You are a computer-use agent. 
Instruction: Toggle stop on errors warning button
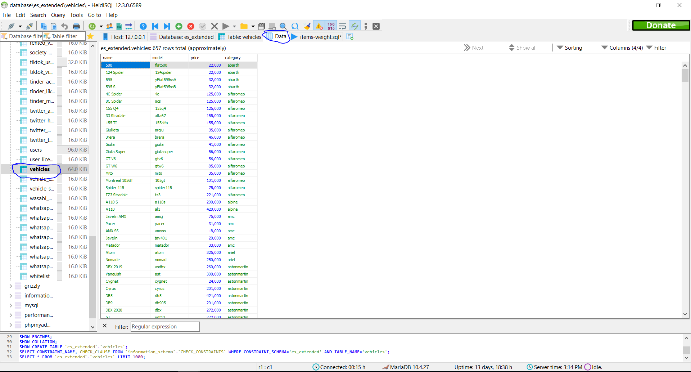tap(319, 26)
